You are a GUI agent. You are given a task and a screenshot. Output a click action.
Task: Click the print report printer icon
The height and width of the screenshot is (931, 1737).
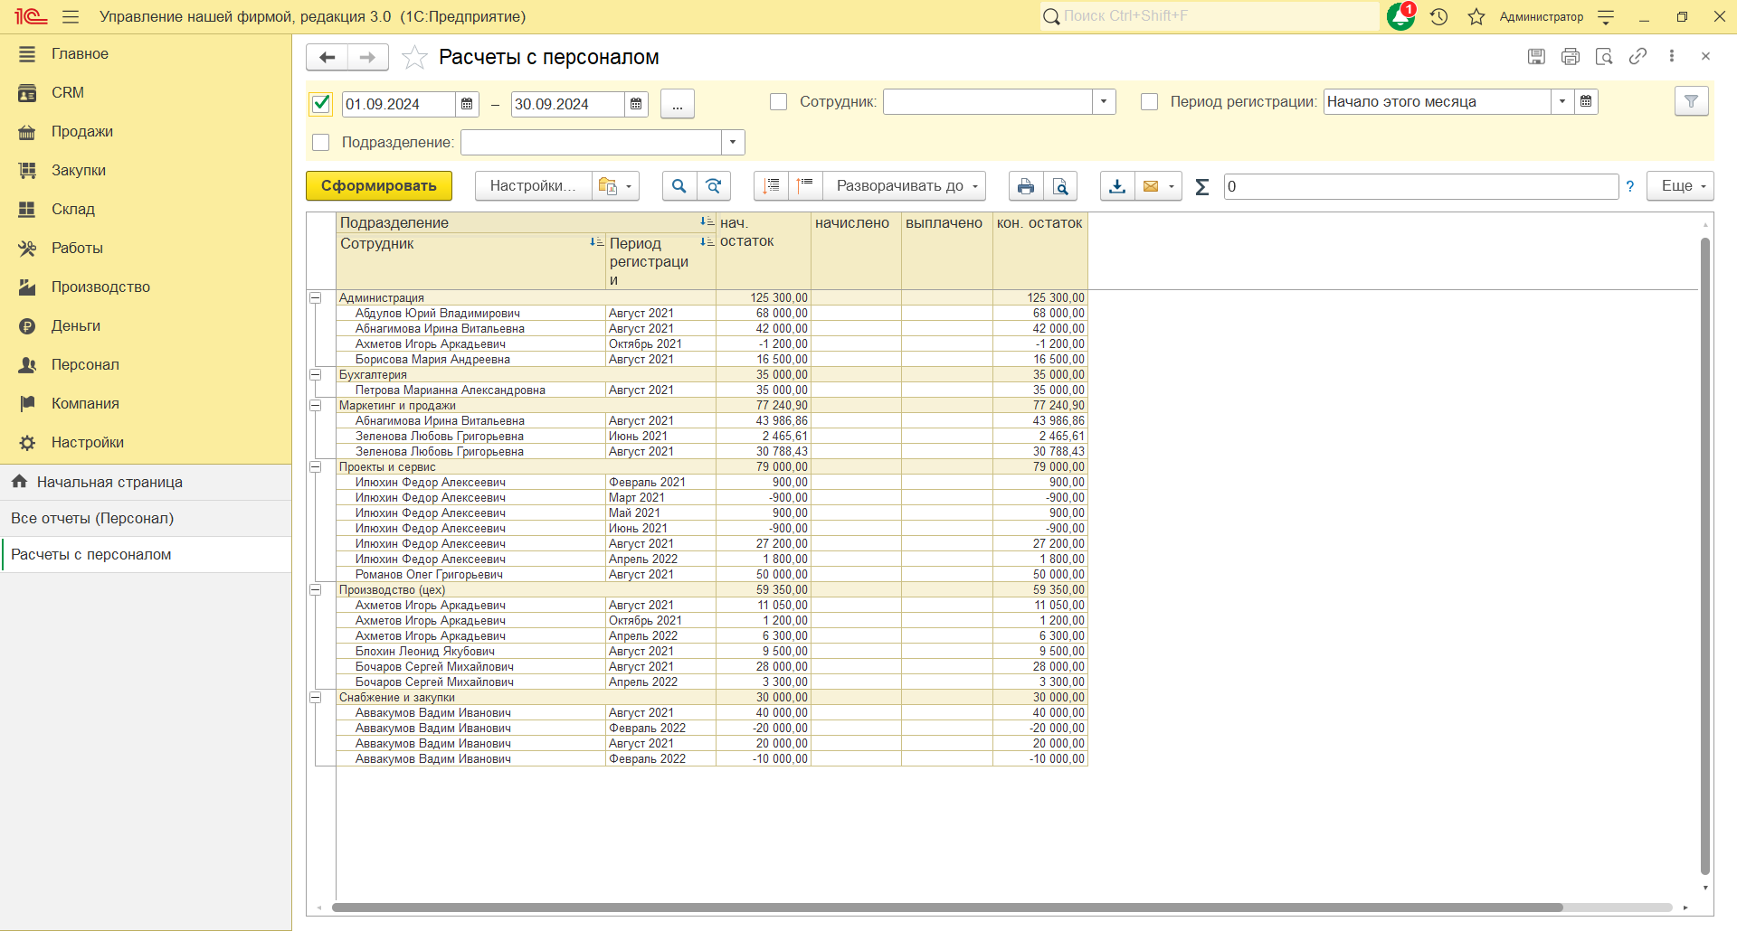click(1025, 186)
